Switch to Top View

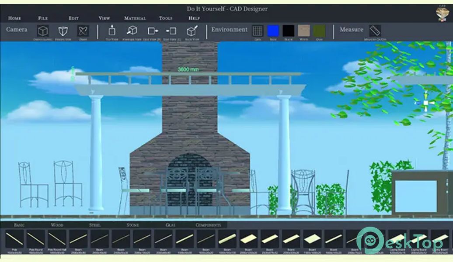(112, 31)
